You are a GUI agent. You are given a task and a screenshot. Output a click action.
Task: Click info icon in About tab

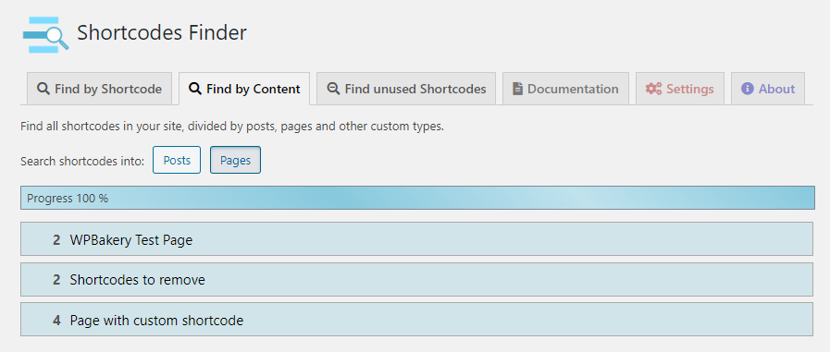pos(748,89)
